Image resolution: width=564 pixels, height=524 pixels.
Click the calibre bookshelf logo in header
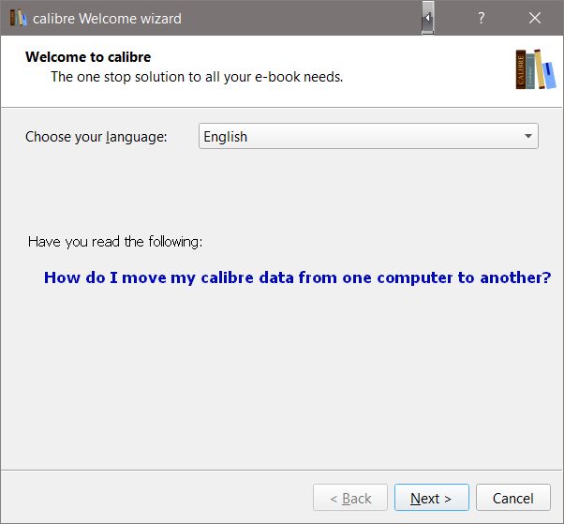(535, 69)
